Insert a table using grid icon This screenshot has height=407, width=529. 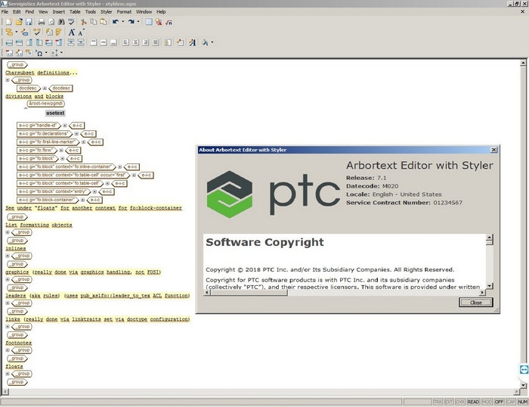tap(148, 22)
